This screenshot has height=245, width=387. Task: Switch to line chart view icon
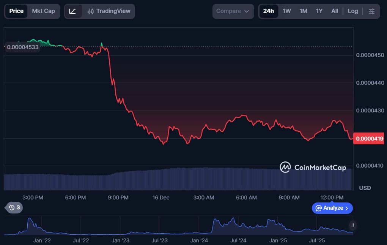point(73,11)
